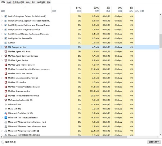
Task: Sort by the CPU column header
Action: [x=76, y=9]
